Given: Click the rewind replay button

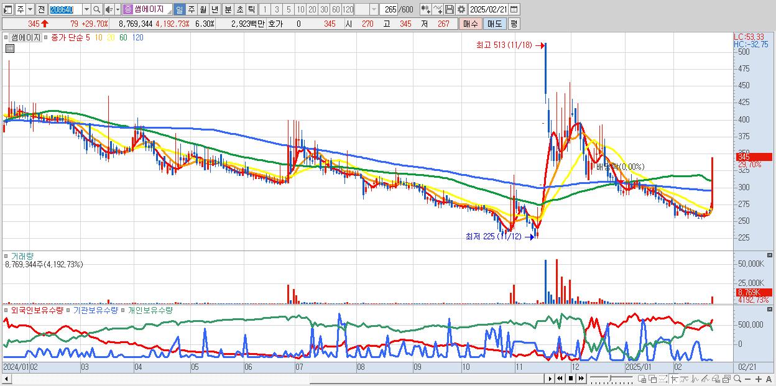Looking at the screenshot, I should (x=560, y=379).
